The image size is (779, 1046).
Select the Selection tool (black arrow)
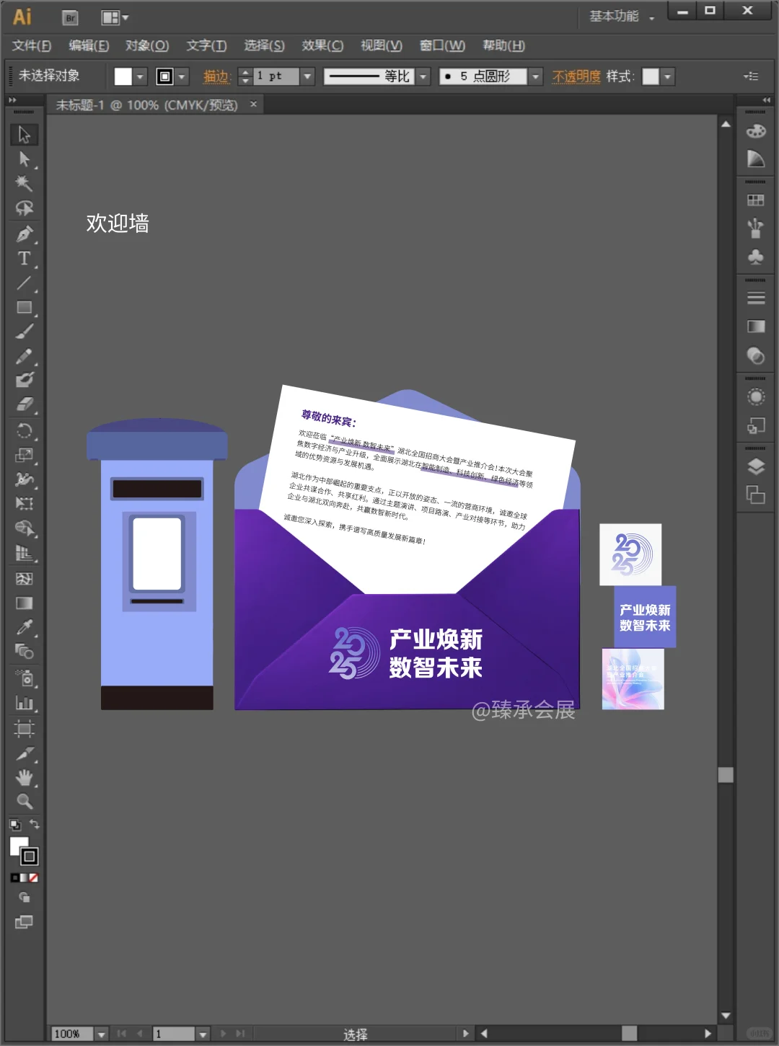point(24,135)
